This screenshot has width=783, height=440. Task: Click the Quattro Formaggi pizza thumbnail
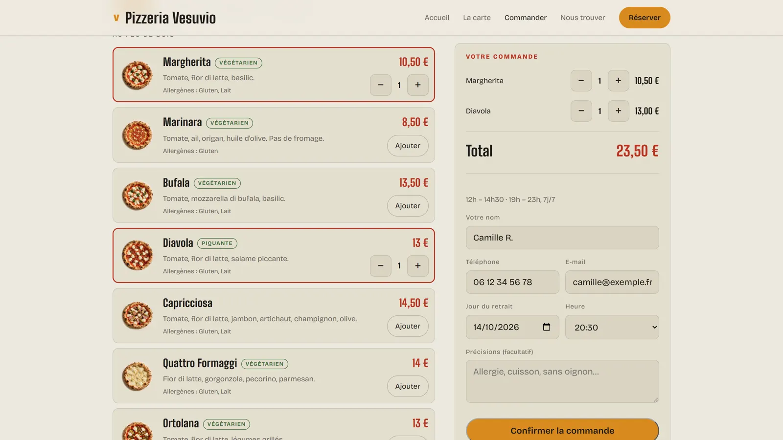point(137,375)
